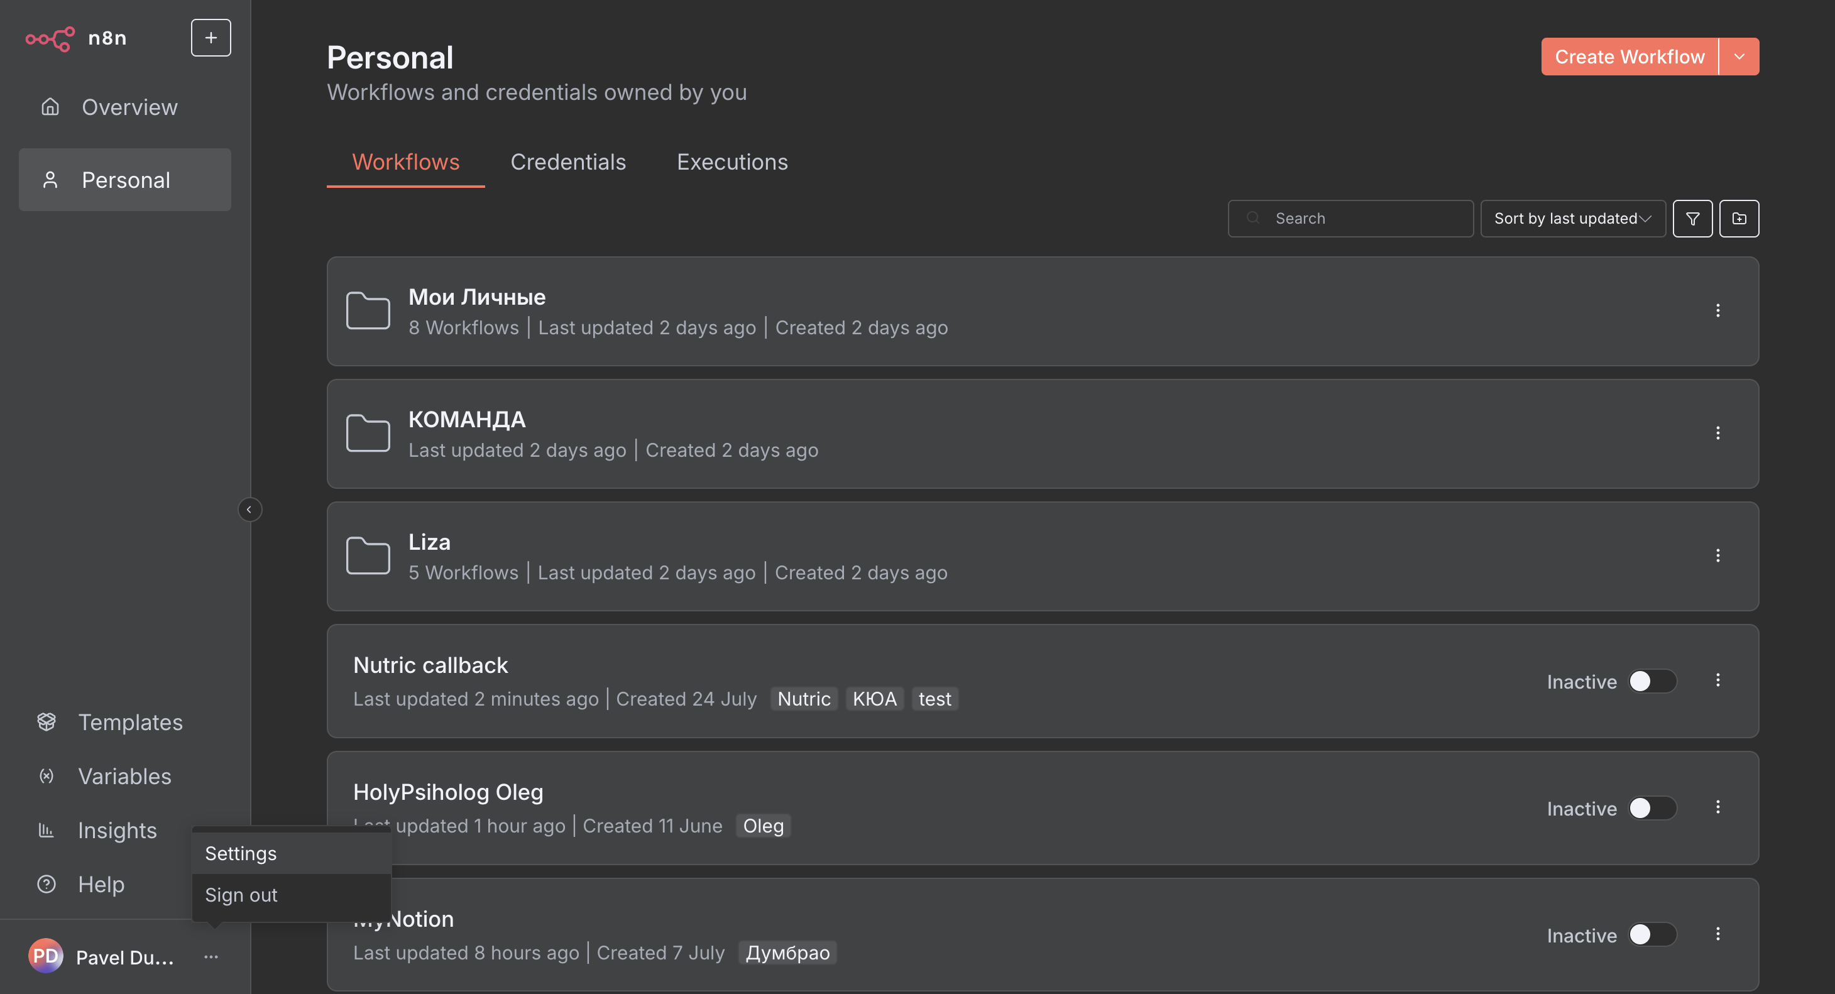Open the filters funnel icon

coord(1692,219)
